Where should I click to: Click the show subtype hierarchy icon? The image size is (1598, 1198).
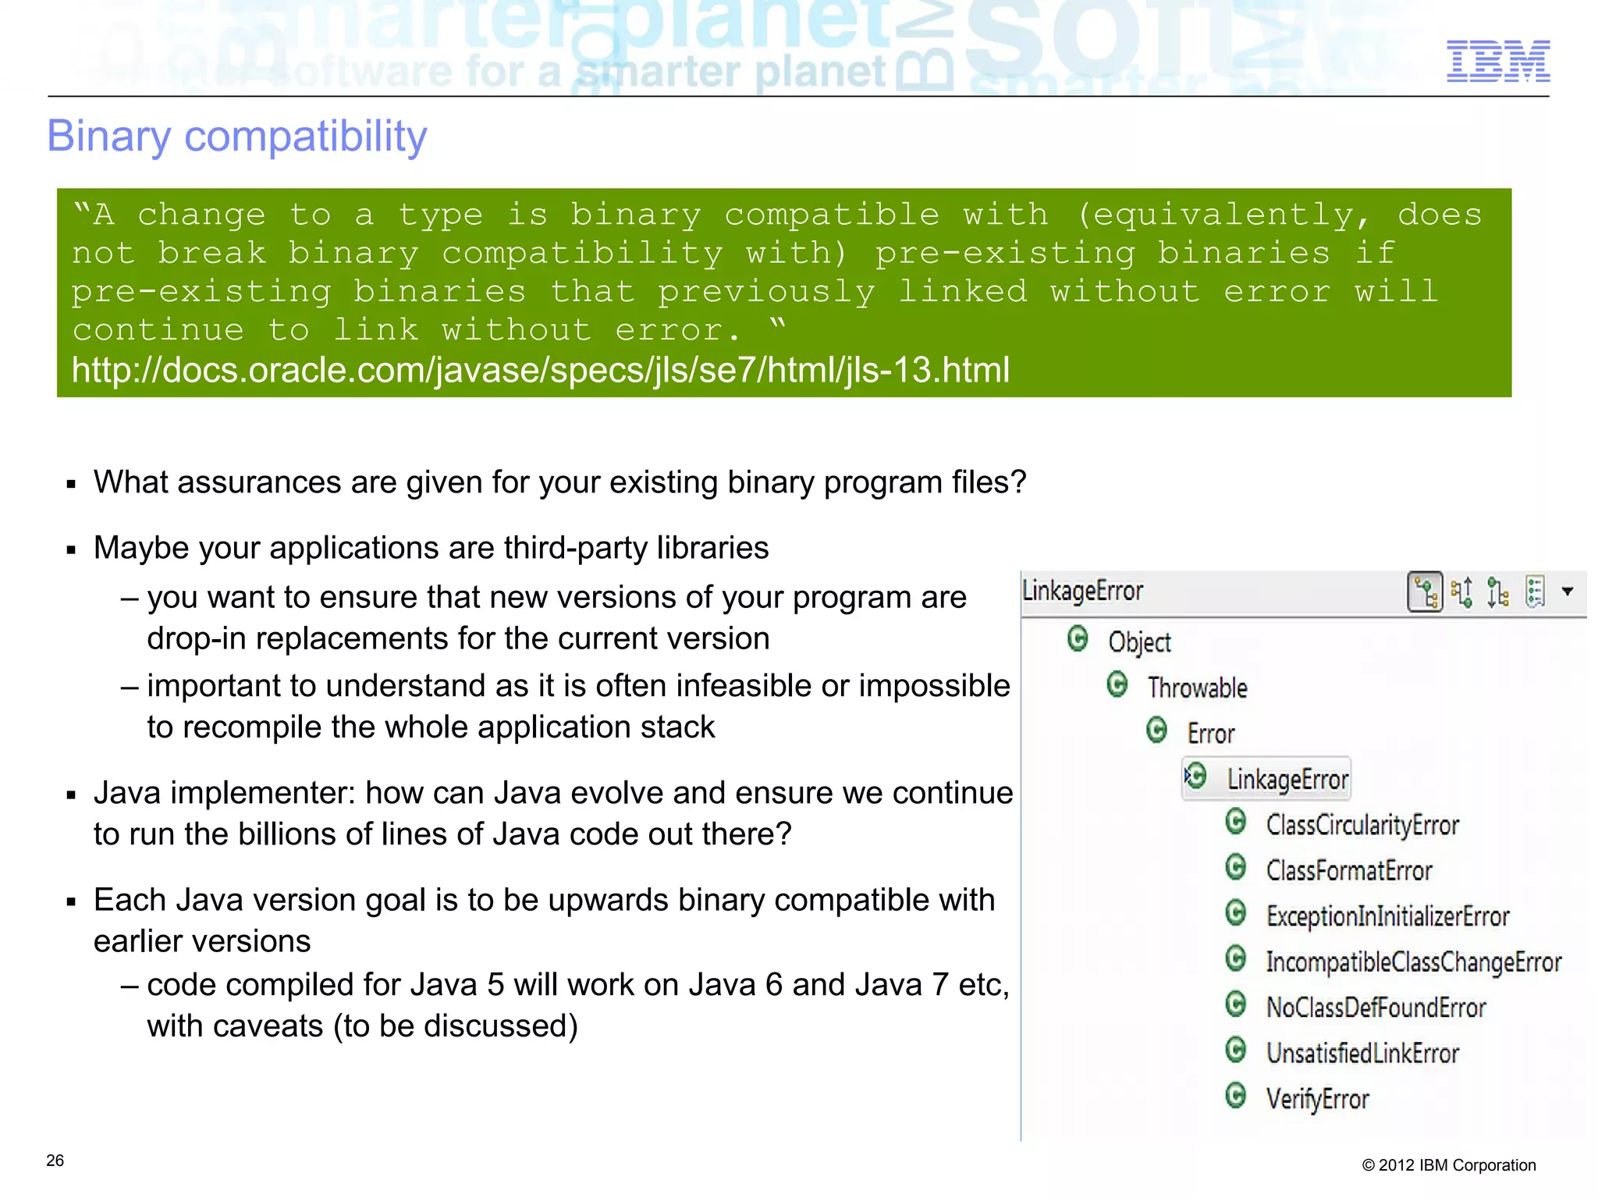pos(1498,592)
